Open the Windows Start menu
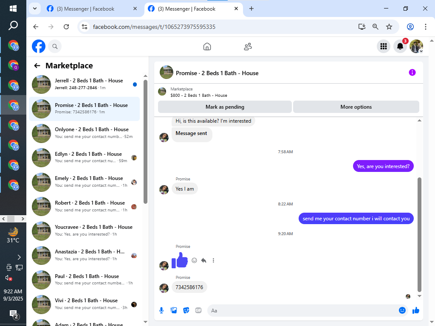 click(13, 8)
